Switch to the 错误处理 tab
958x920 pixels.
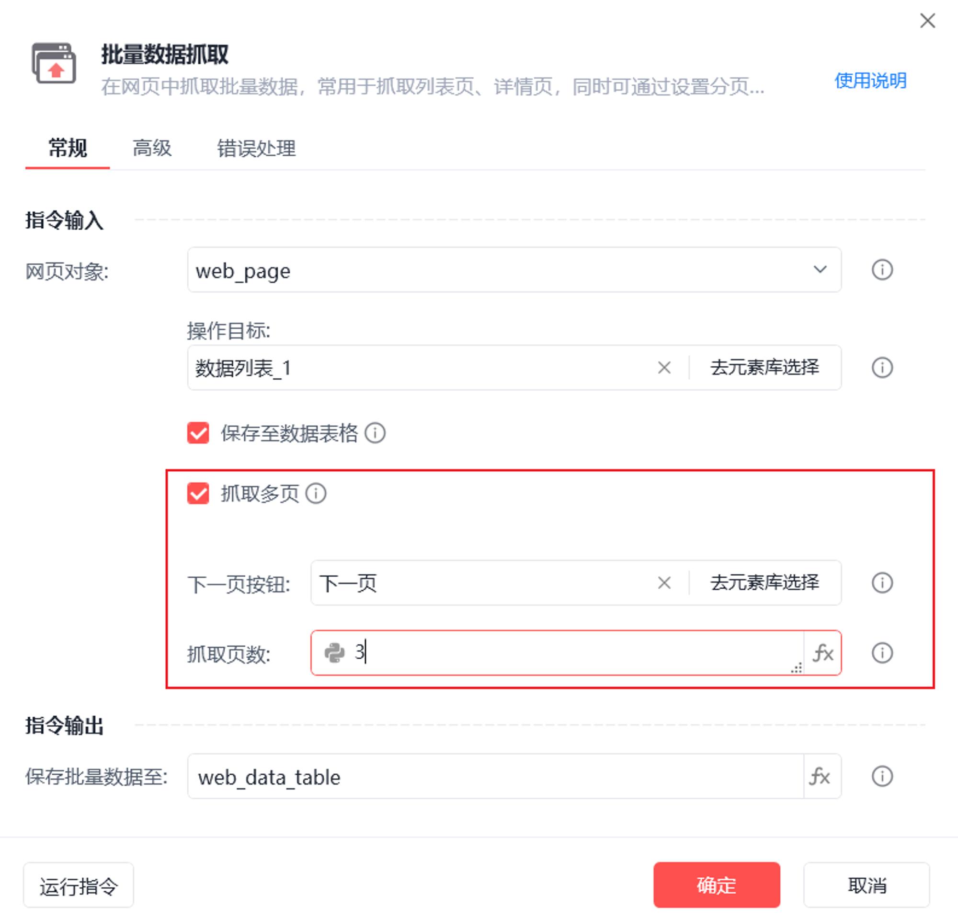(256, 148)
